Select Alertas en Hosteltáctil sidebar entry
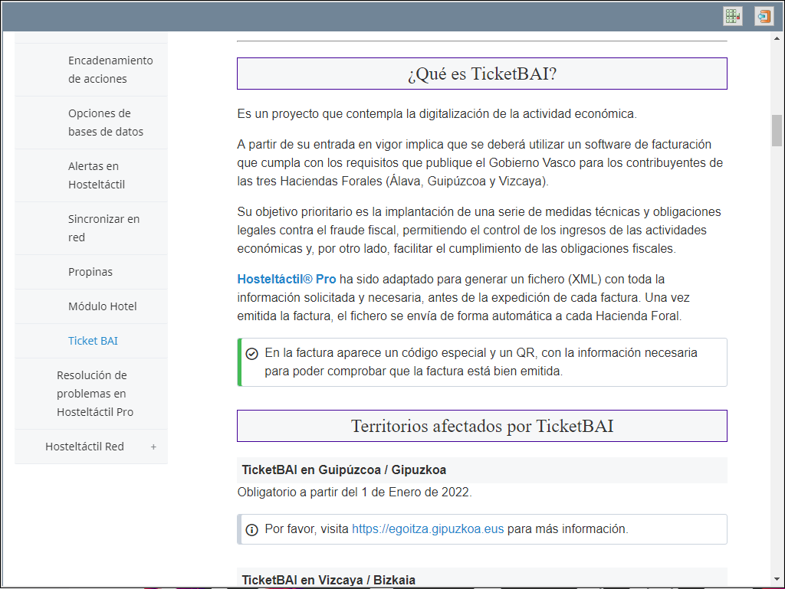785x589 pixels. coord(96,175)
